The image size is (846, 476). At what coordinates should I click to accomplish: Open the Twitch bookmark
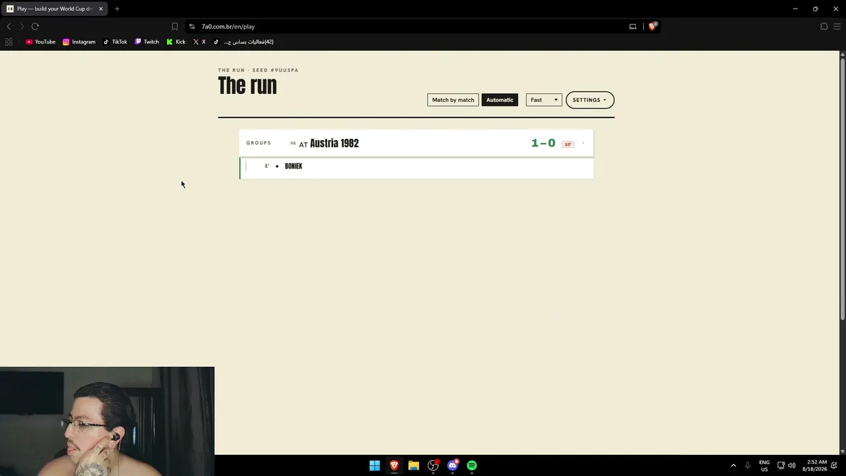pos(147,42)
